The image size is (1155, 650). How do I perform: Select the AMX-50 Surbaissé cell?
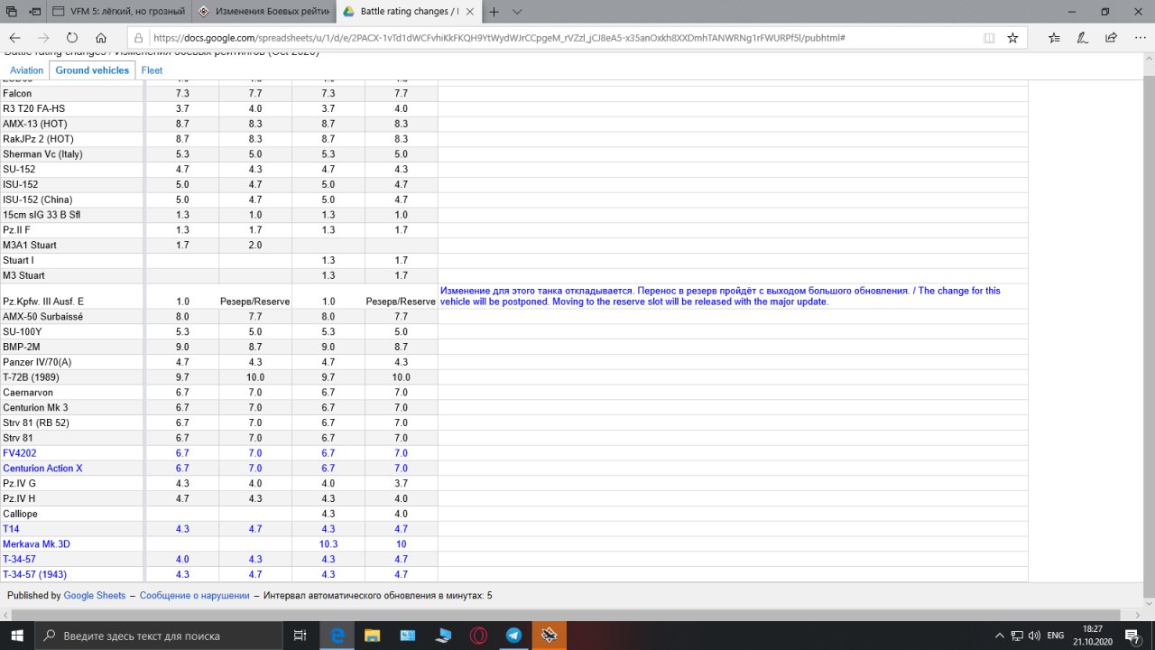(x=71, y=317)
